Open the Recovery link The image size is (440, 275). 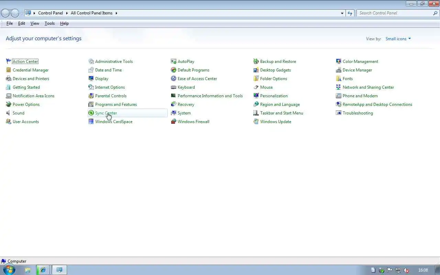[186, 104]
